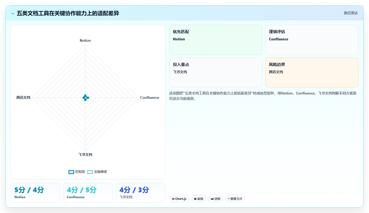The image size is (369, 213).
Task: Click the title 五类文档工具在关键协作能力上的适配差异
Action: 68,13
